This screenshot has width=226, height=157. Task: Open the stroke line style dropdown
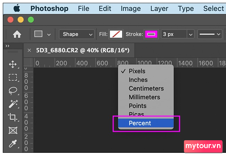pyautogui.click(x=210, y=34)
